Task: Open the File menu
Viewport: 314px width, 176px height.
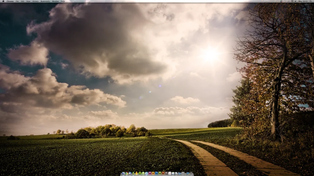Action: tap(17, 1)
